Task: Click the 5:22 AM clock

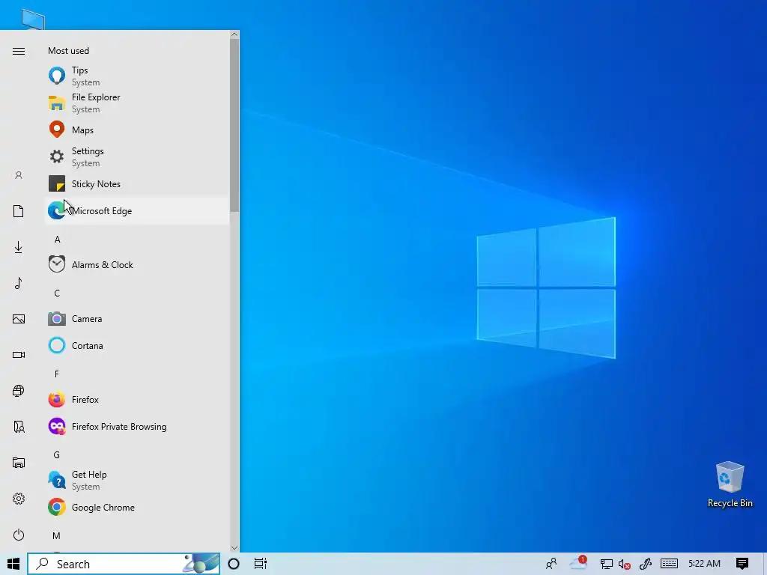Action: 704,564
